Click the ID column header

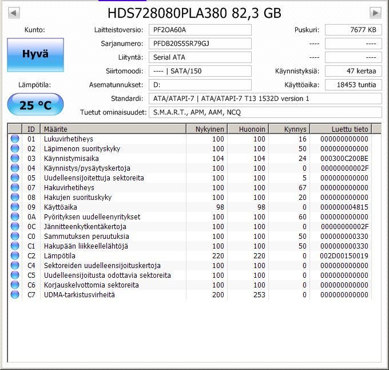tap(31, 129)
